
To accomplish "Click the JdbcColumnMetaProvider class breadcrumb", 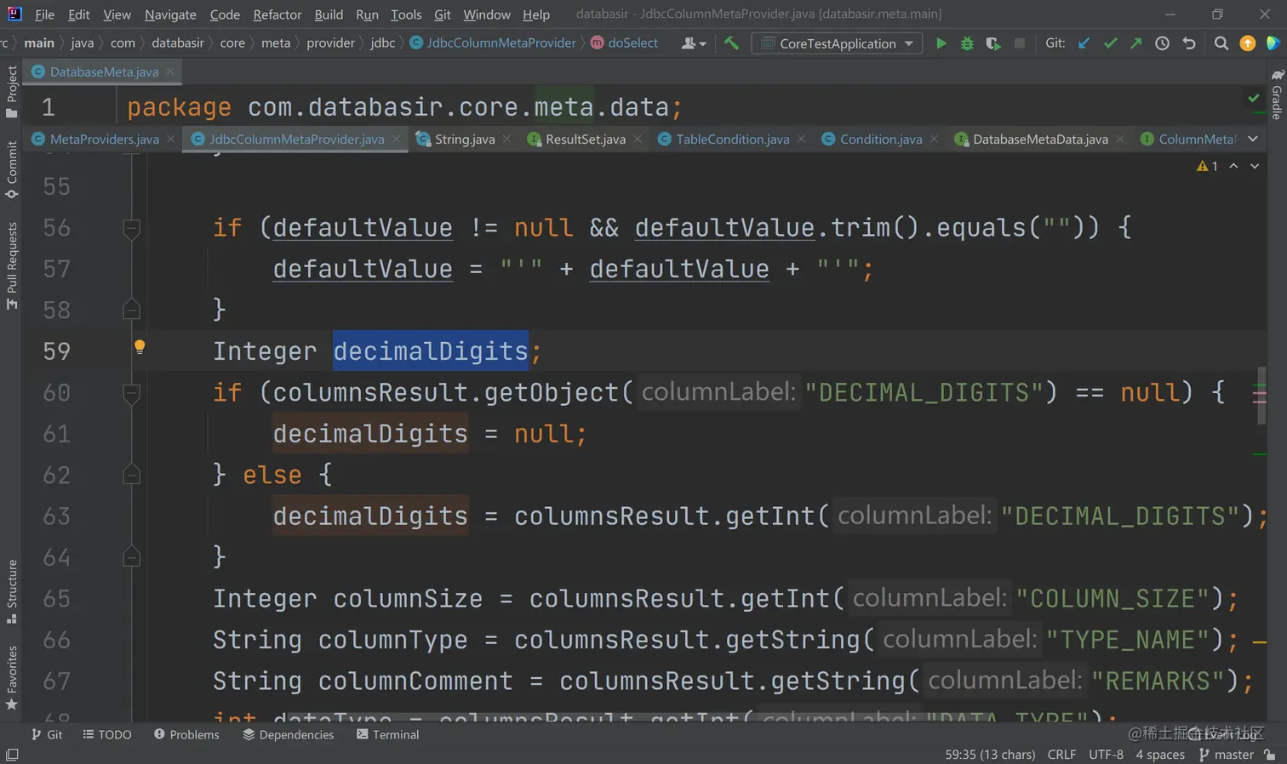I will click(x=493, y=43).
